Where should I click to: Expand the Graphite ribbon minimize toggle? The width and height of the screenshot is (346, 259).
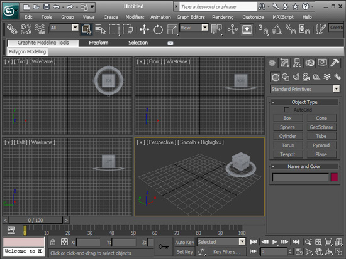coord(170,43)
